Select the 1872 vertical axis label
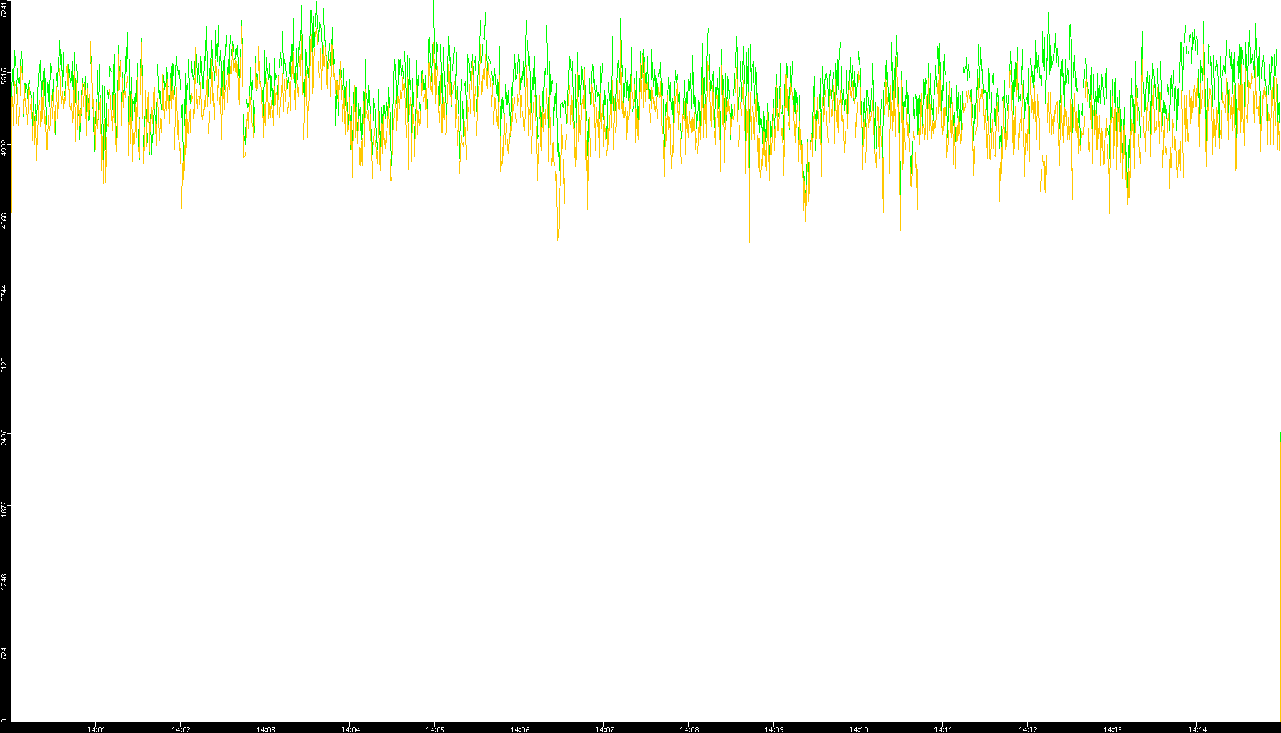 (5, 509)
